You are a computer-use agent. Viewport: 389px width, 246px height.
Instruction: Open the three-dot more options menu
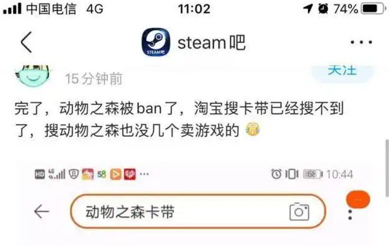(x=361, y=42)
